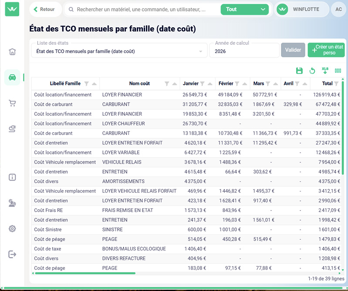The image size is (348, 291).
Task: Click the sort arrow in Libellé Famille header
Action: click(95, 84)
